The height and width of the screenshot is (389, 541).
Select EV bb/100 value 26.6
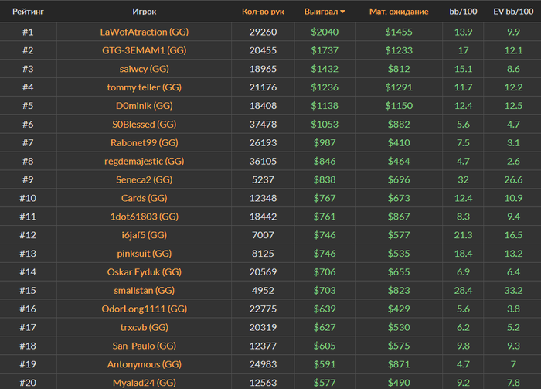(513, 180)
